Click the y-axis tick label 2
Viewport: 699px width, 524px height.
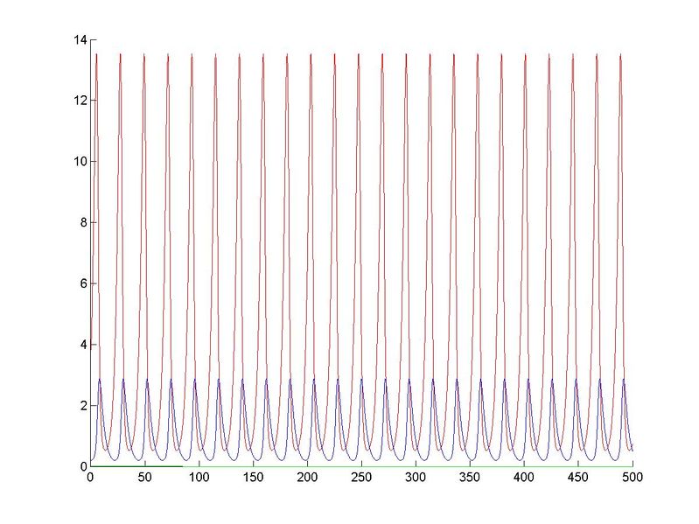coord(81,405)
